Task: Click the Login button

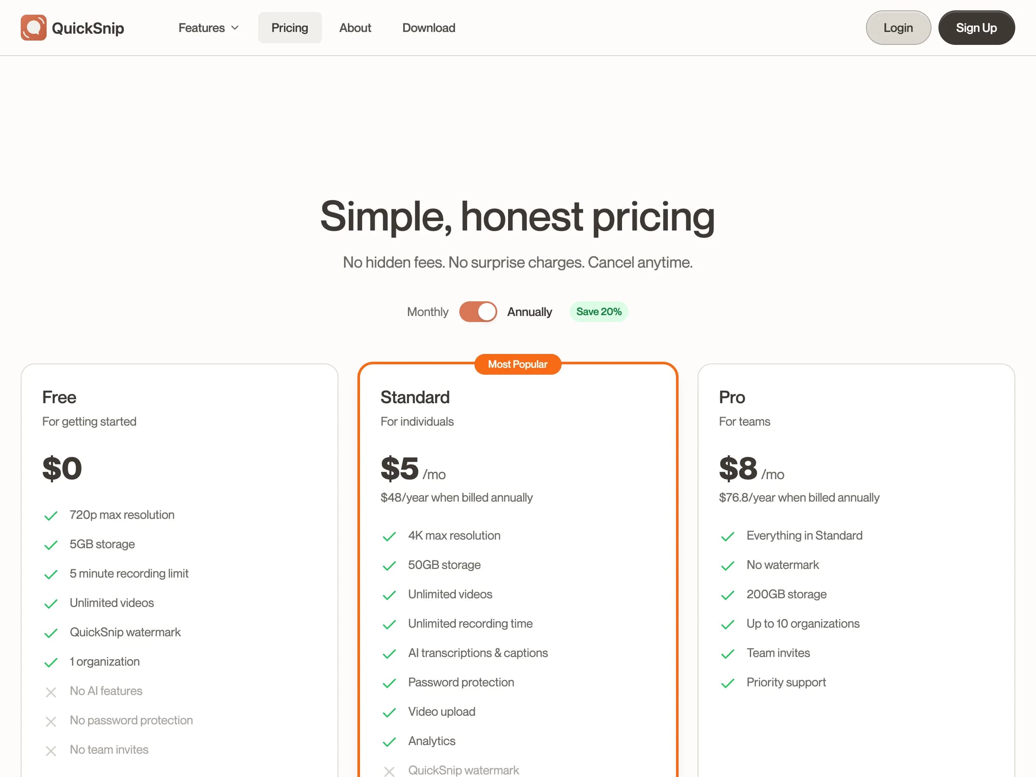Action: 898,28
